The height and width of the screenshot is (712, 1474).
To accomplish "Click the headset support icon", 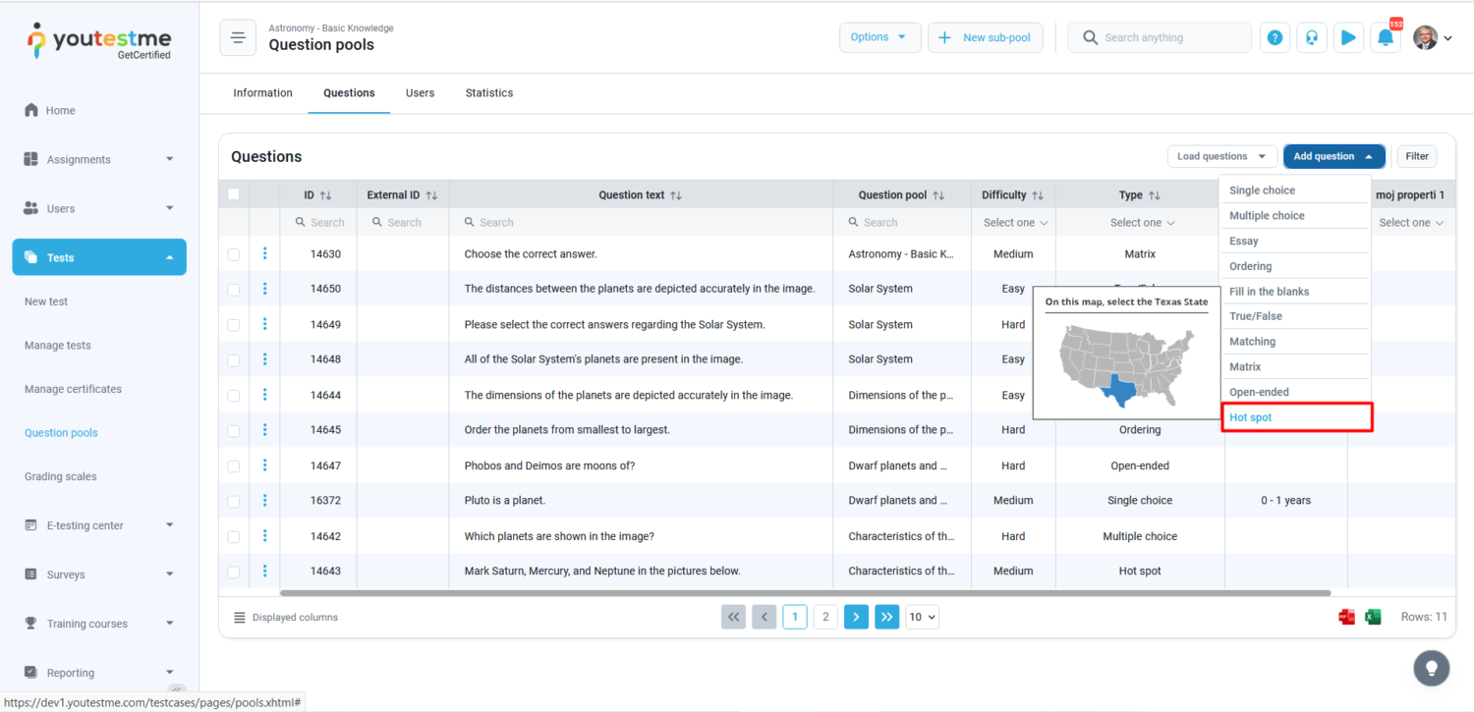I will click(x=1311, y=38).
